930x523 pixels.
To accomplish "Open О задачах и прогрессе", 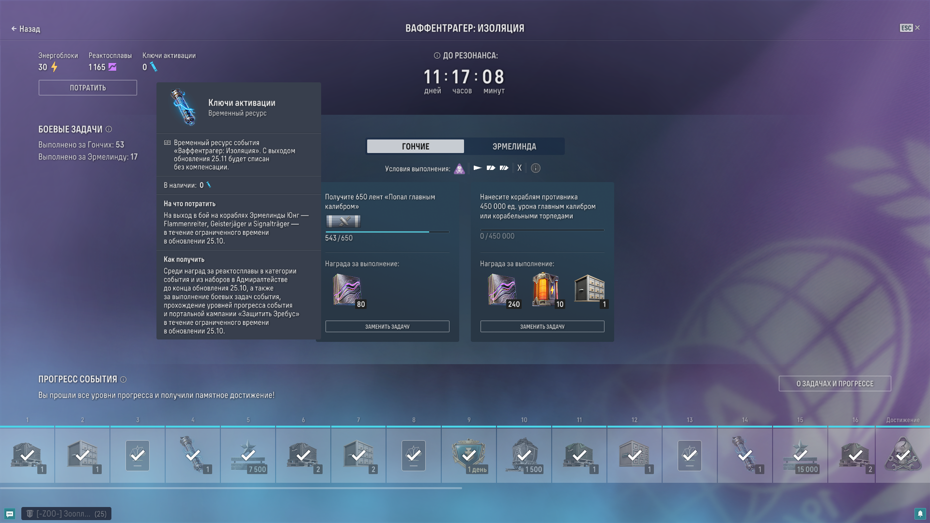I will point(835,384).
